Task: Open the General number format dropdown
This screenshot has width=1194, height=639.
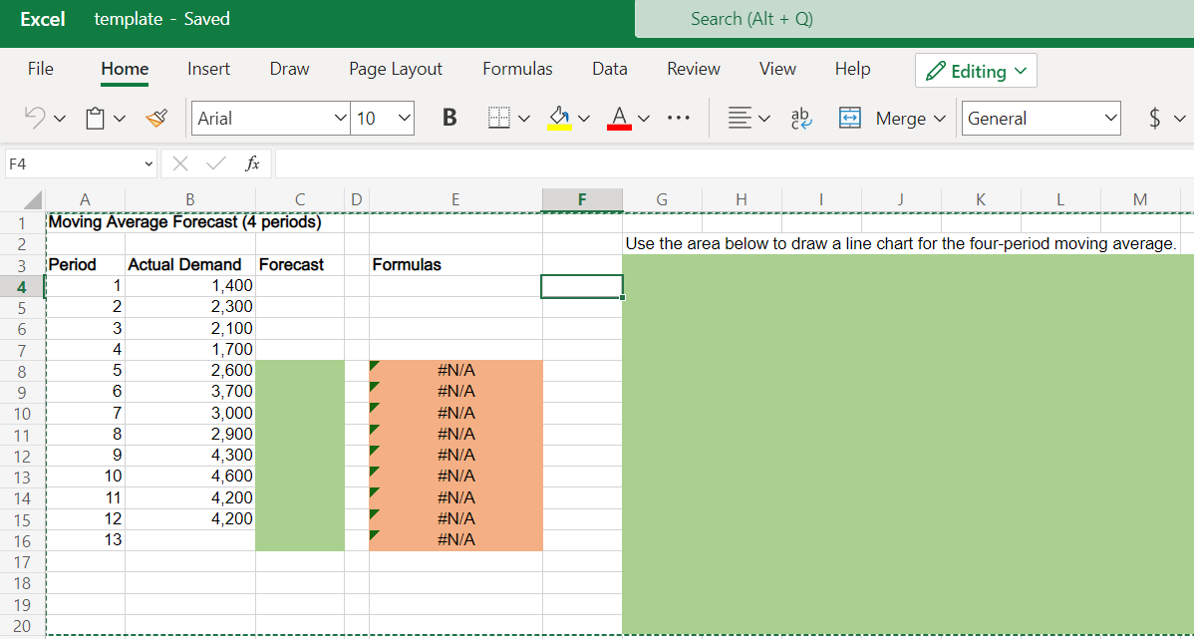Action: pos(1040,118)
